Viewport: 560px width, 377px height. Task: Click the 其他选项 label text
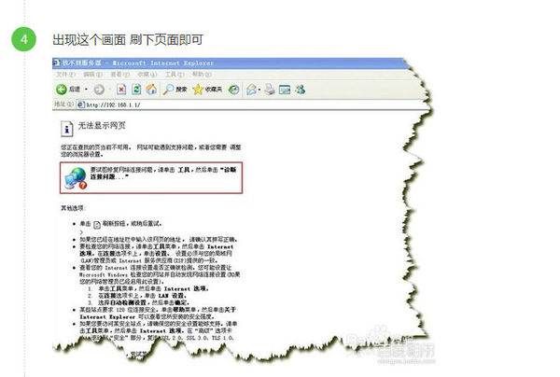pos(72,208)
